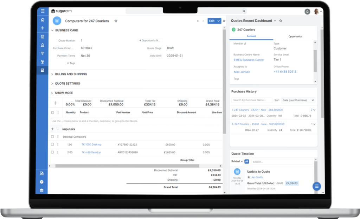Screen dimensions: 360x219
Task: Open the funnel-shaped sidebar module icon
Action: point(43,53)
